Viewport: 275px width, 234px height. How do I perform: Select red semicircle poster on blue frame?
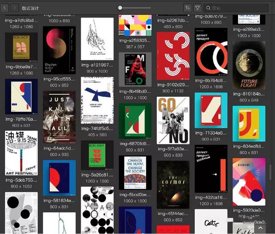[59, 178]
